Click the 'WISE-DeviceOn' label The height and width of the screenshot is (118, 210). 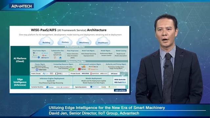pyautogui.click(x=120, y=80)
